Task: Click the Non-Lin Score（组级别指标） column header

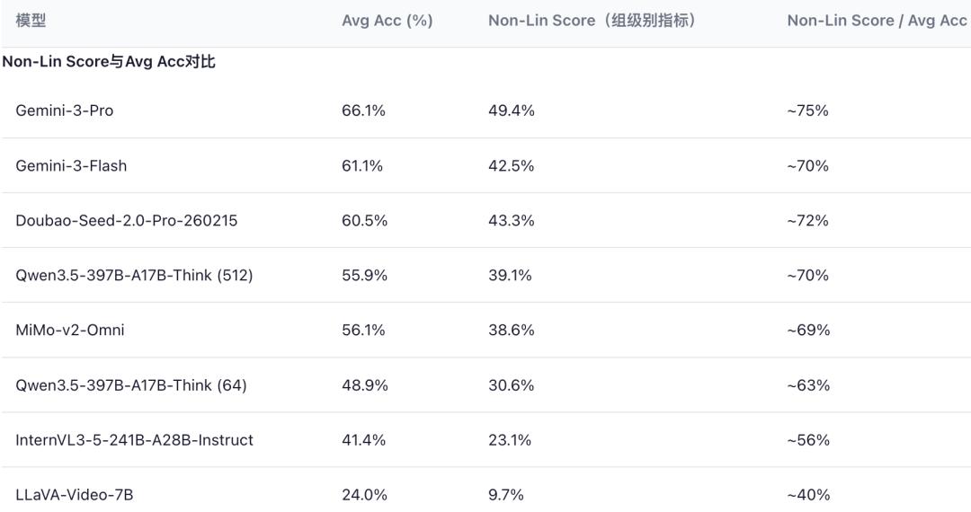Action: click(x=592, y=21)
